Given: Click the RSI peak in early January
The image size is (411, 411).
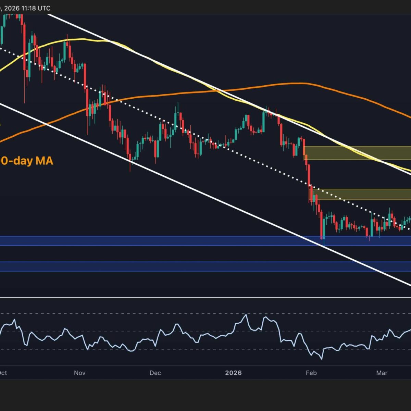Looking at the screenshot, I should 245,314.
